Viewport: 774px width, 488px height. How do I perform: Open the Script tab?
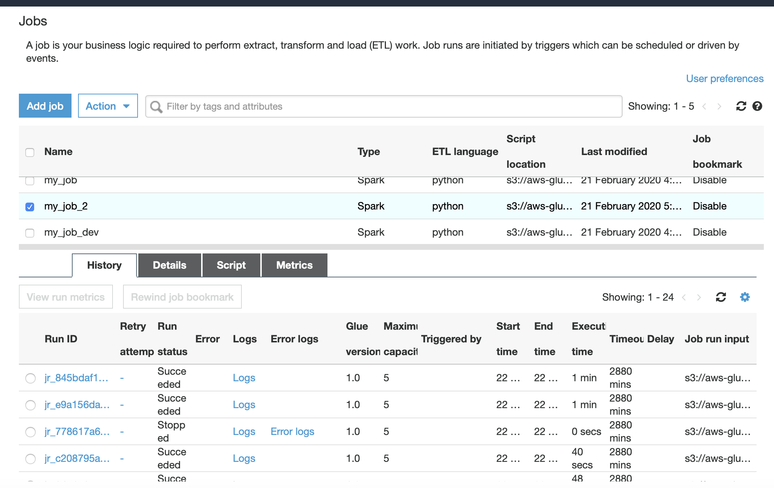[x=231, y=265]
